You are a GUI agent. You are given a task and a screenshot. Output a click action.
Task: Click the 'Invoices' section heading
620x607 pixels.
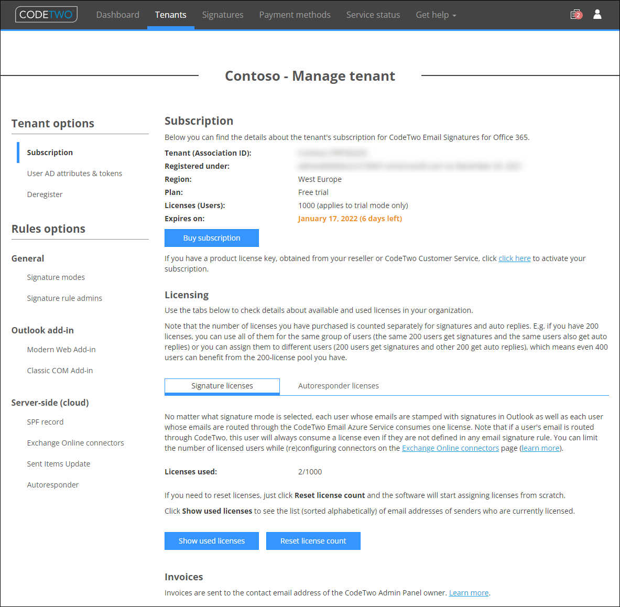click(184, 577)
